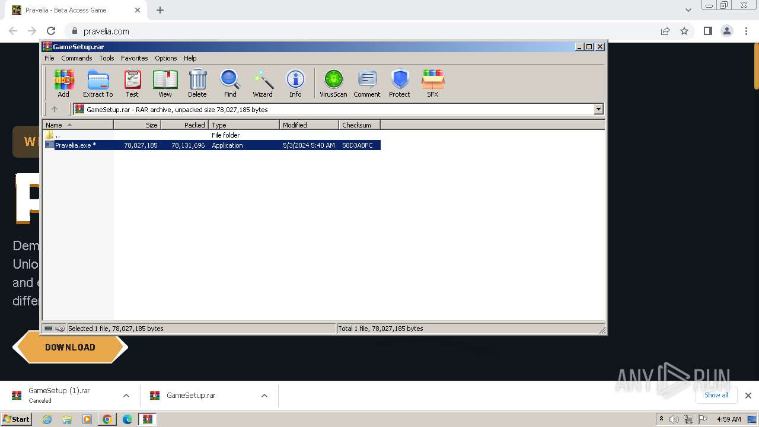Click the Add toolbar icon in WinRAR
Image resolution: width=759 pixels, height=427 pixels.
point(63,83)
